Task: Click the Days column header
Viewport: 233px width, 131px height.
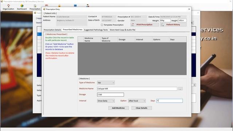Action: coord(178,40)
